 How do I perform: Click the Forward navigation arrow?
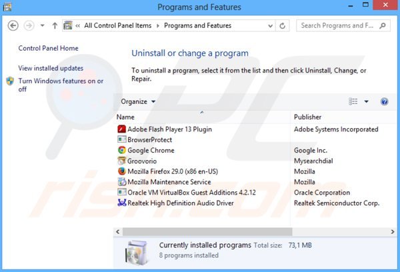tap(29, 25)
